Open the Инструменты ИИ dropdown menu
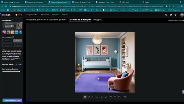The image size is (184, 104). (32, 15)
